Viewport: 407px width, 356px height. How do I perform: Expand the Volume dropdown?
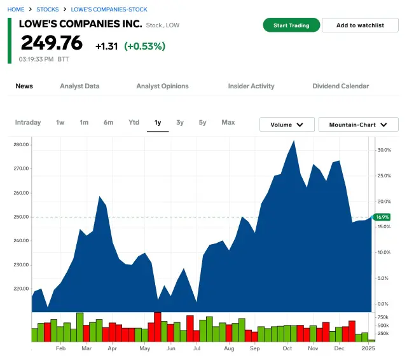click(x=287, y=125)
